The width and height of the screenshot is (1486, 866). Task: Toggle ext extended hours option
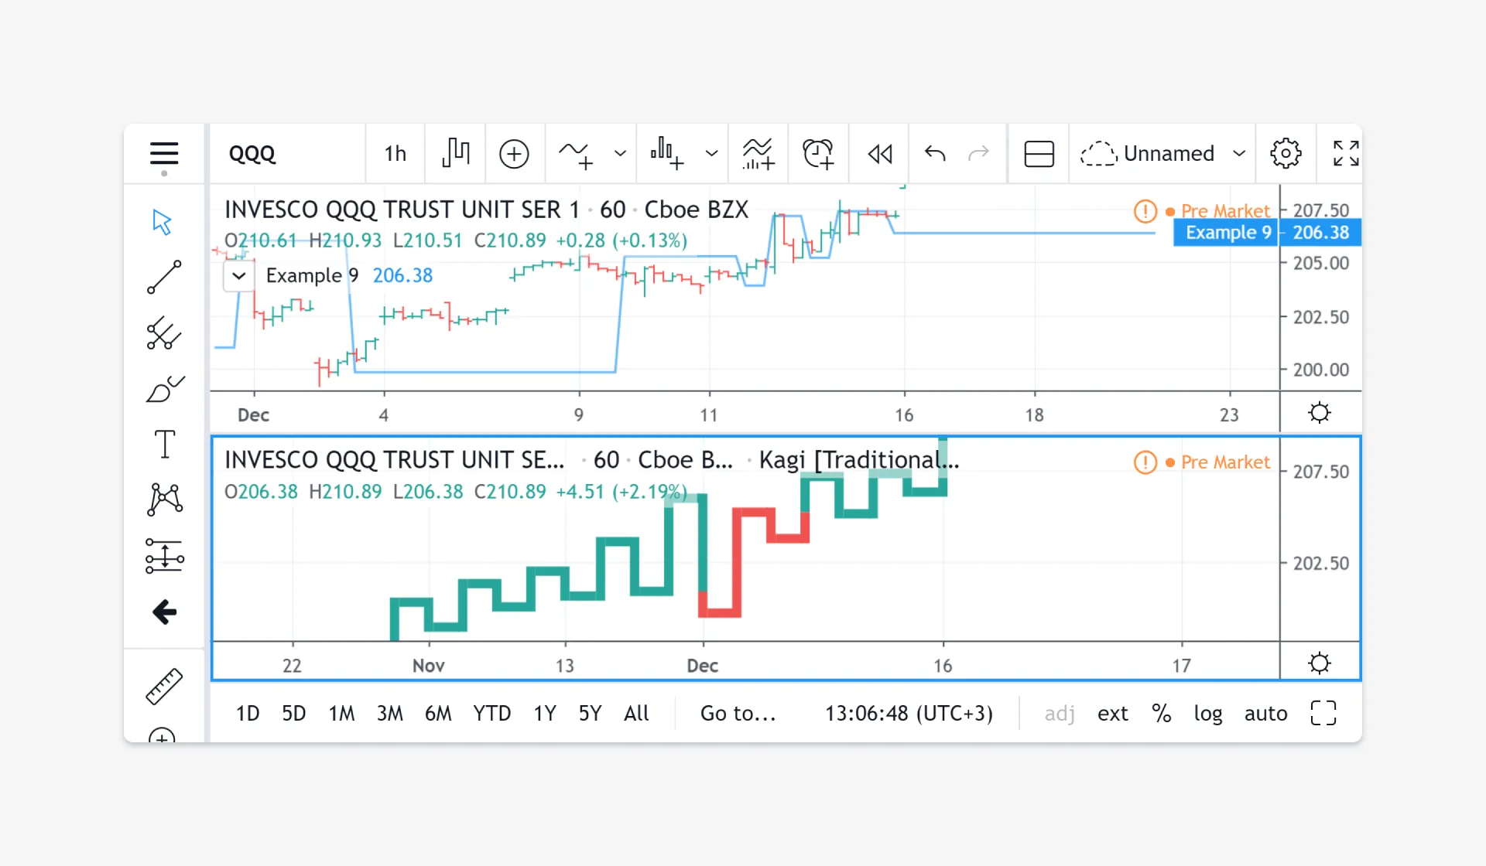(1113, 713)
